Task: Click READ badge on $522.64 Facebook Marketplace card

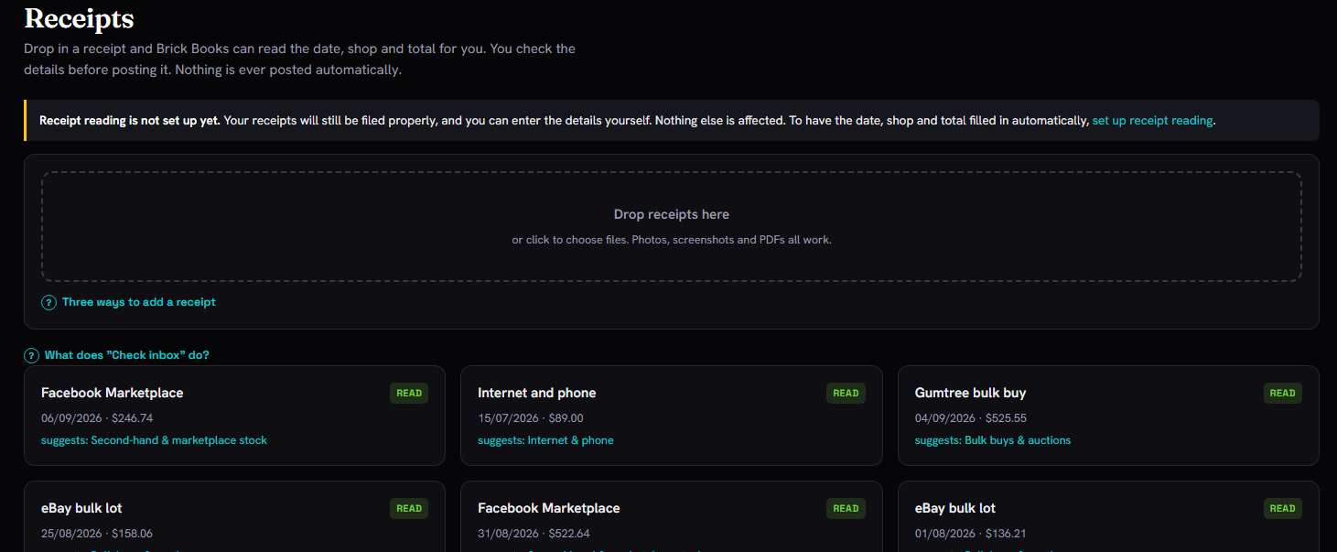Action: tap(846, 508)
